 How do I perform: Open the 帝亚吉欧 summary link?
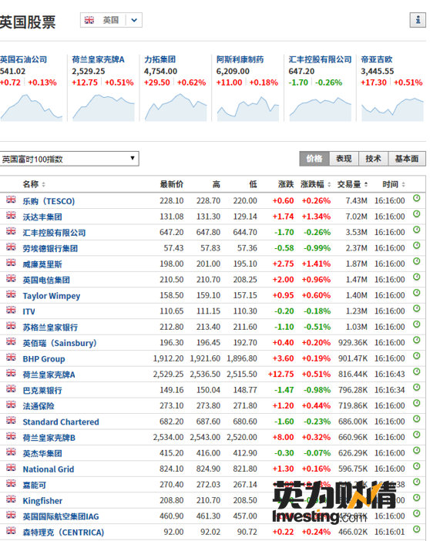pos(377,59)
